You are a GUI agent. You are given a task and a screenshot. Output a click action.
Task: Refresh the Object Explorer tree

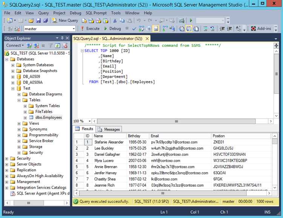57,46
